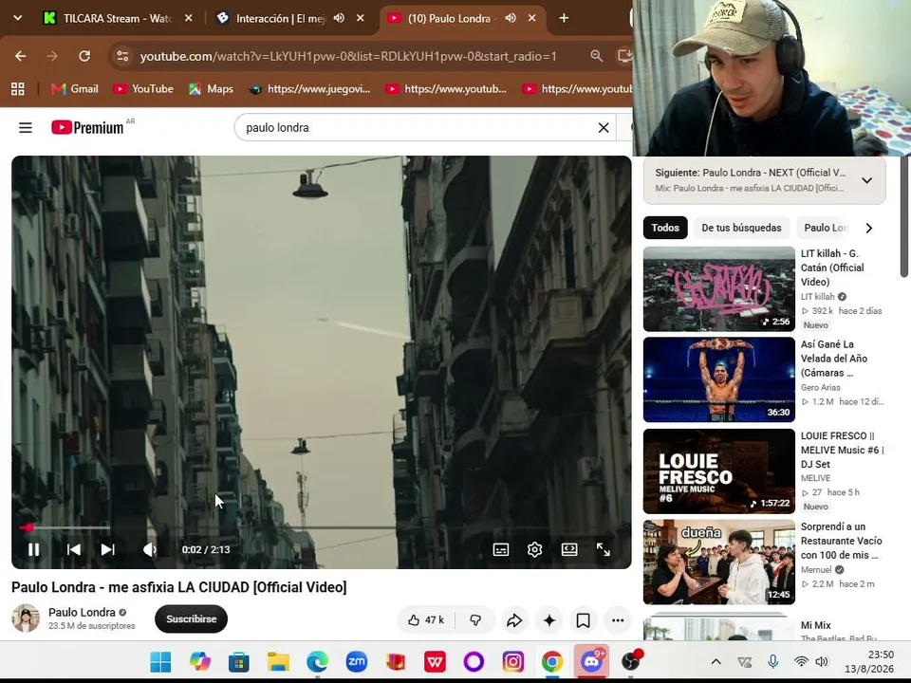Skip to the previous video
Screen dimensions: 911x683
click(x=74, y=549)
